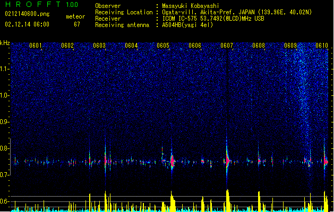Click the 0610 time marker
This screenshot has height=212, width=334.
click(322, 46)
